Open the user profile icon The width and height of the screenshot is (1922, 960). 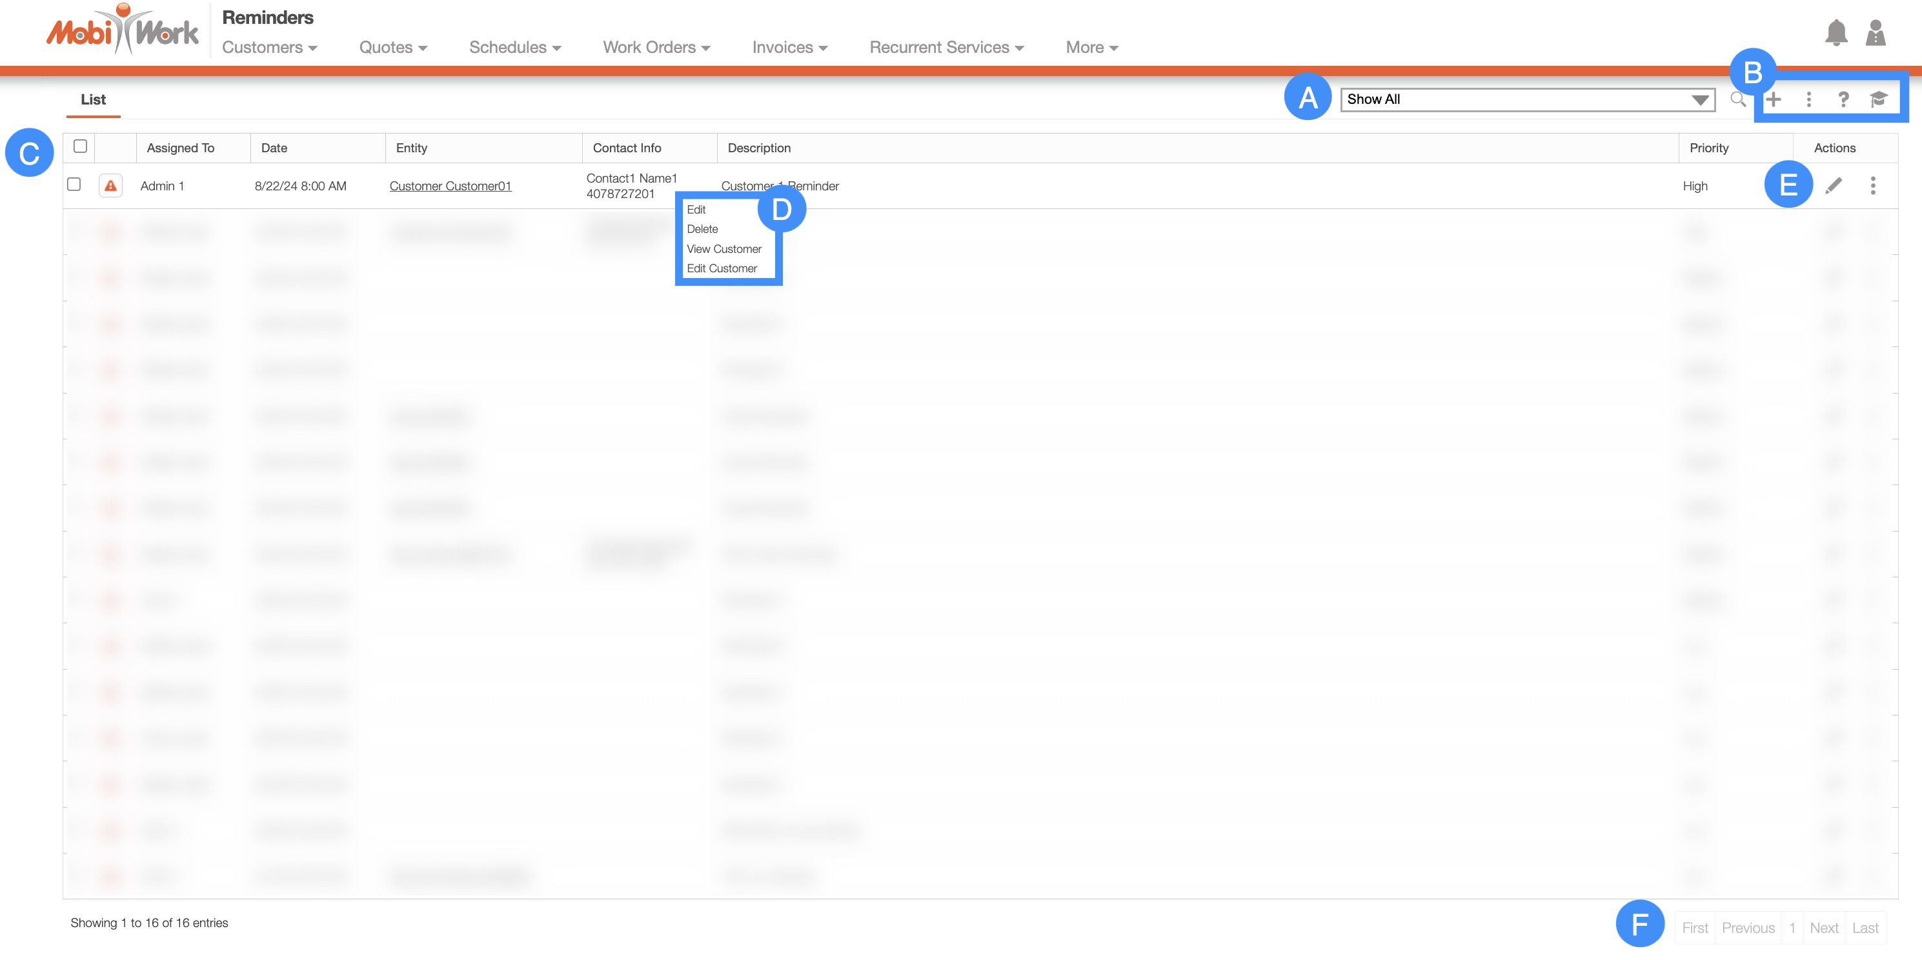(1875, 33)
